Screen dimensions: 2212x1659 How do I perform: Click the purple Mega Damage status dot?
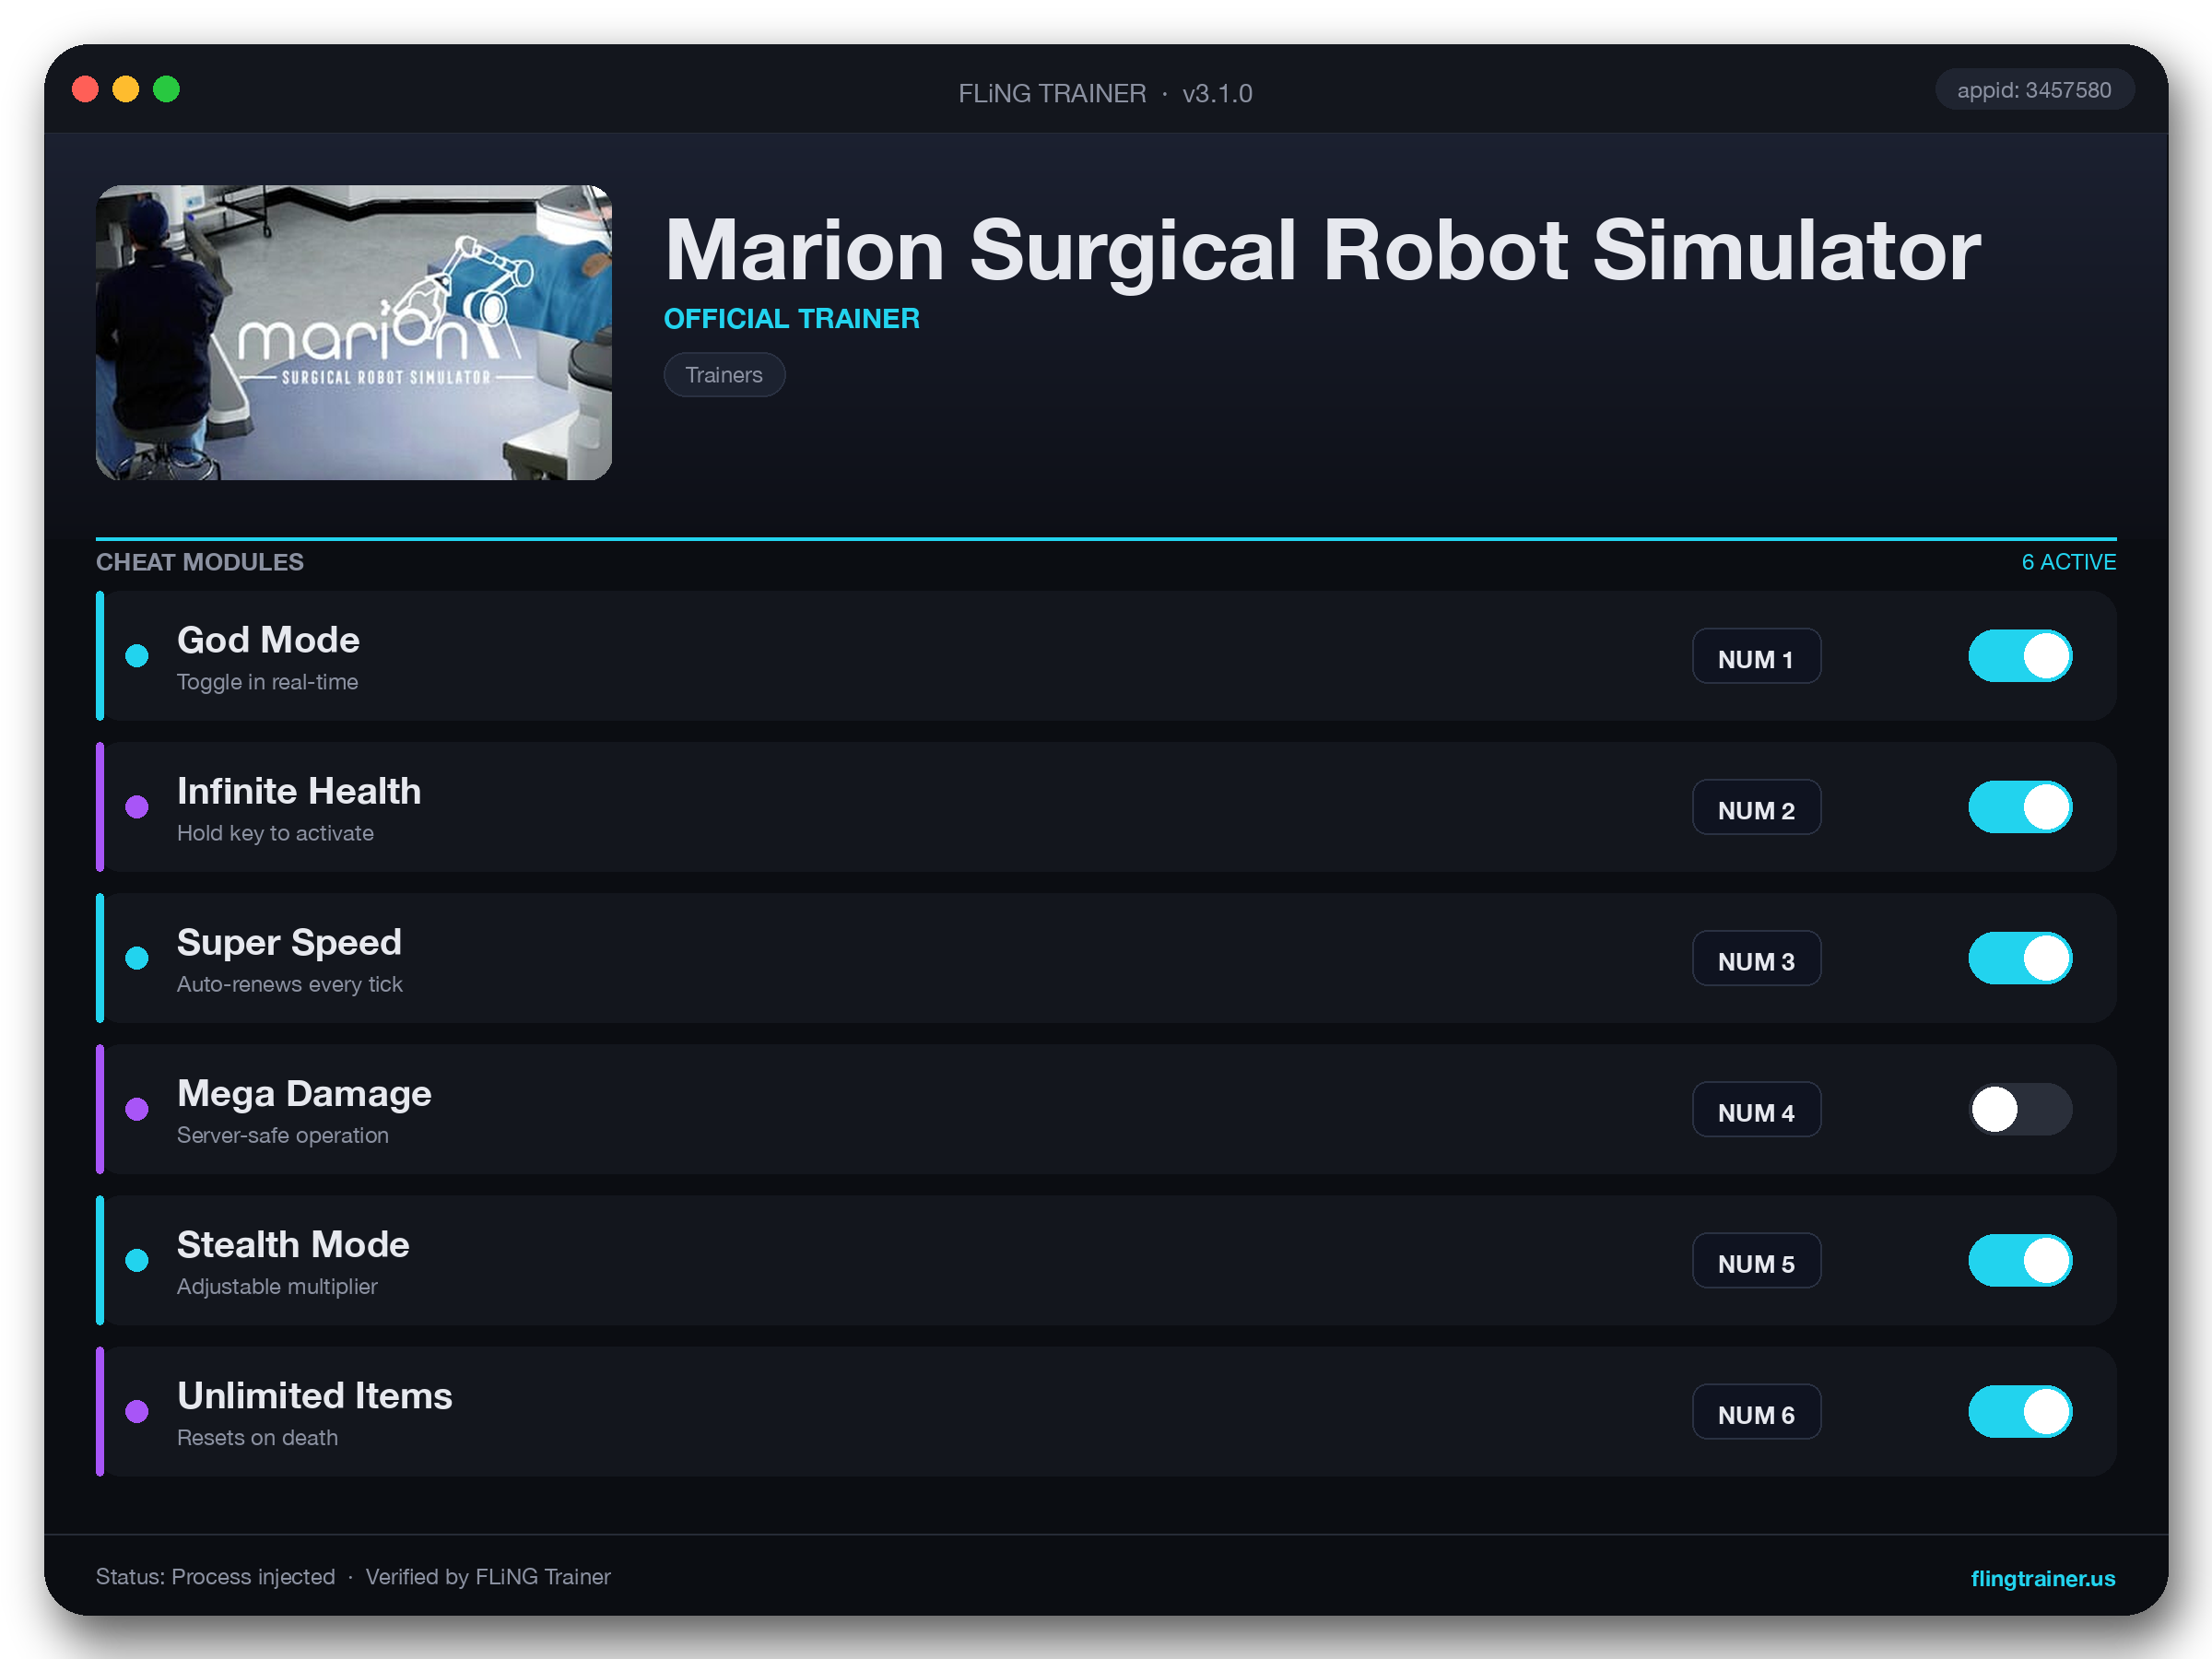click(137, 1109)
